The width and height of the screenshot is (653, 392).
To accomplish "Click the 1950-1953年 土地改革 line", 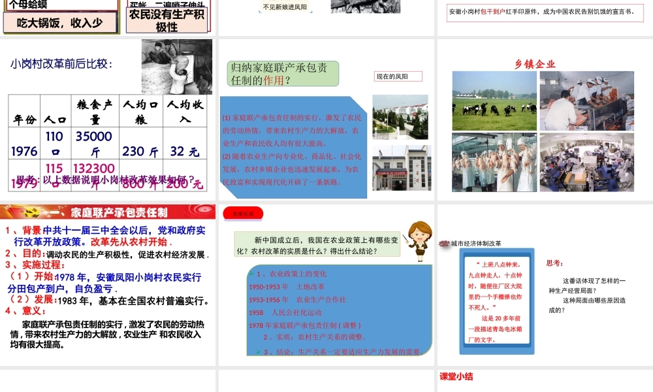I will tap(287, 287).
